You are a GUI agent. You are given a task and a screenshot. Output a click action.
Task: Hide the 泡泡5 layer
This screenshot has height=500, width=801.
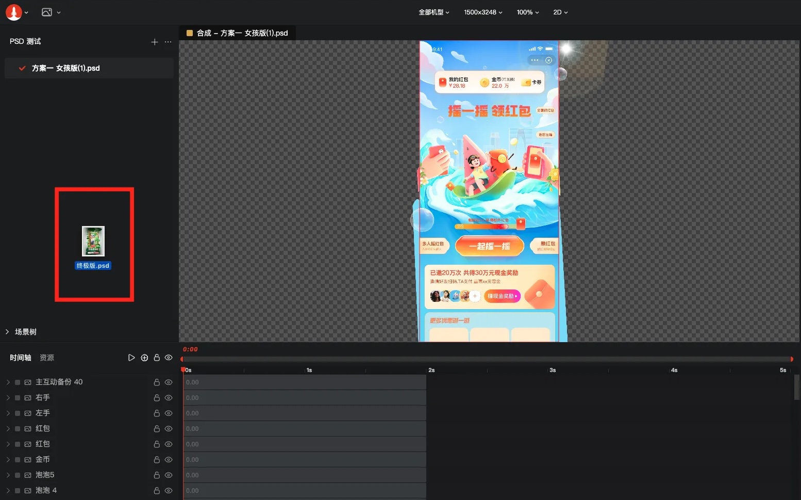coord(169,475)
